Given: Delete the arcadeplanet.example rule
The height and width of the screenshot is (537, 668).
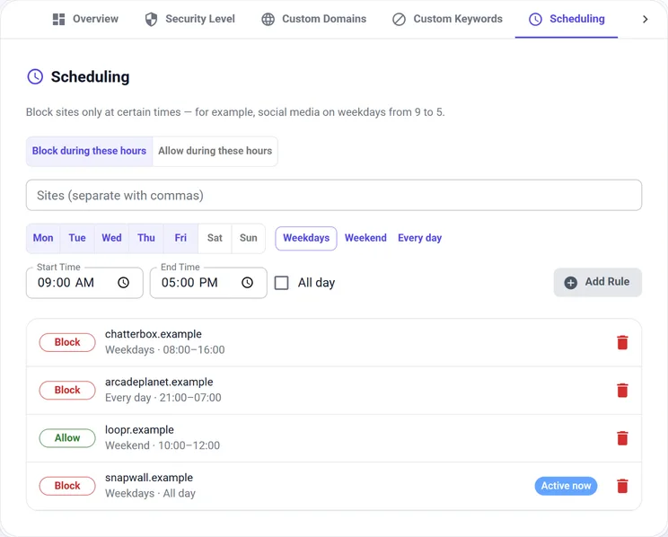Looking at the screenshot, I should point(622,390).
